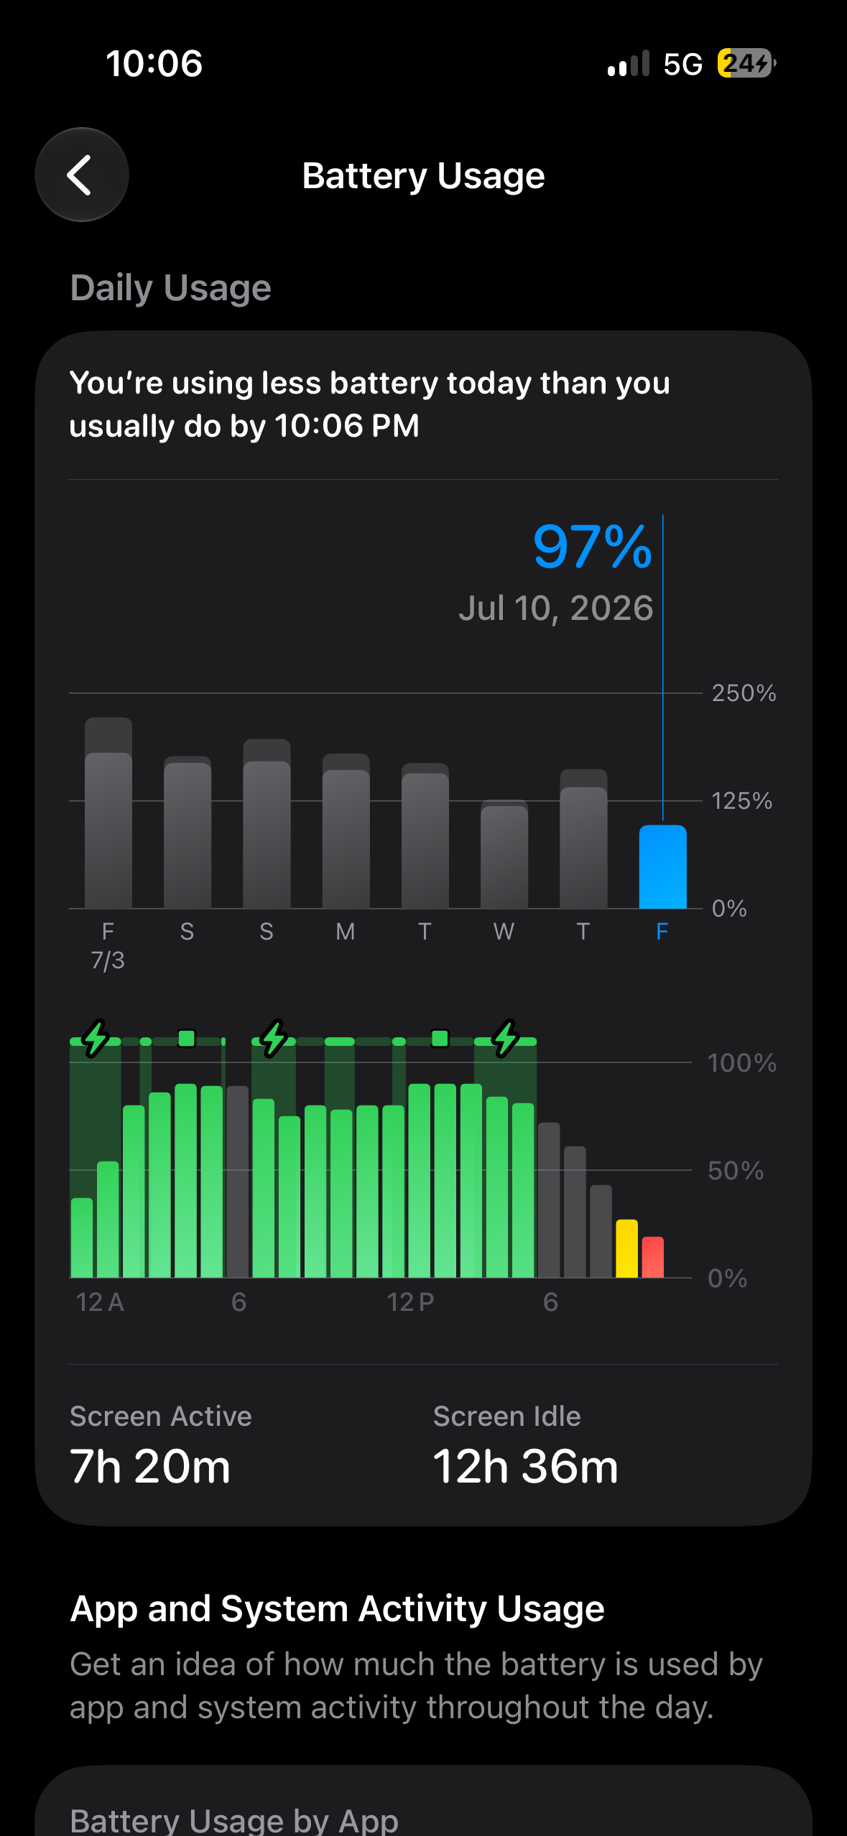
Task: Tap the green square marker near 12 P
Action: pos(440,1038)
